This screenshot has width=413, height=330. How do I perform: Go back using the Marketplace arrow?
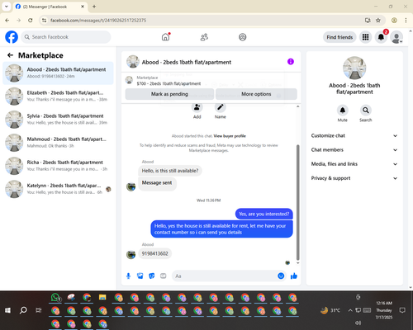(10, 55)
